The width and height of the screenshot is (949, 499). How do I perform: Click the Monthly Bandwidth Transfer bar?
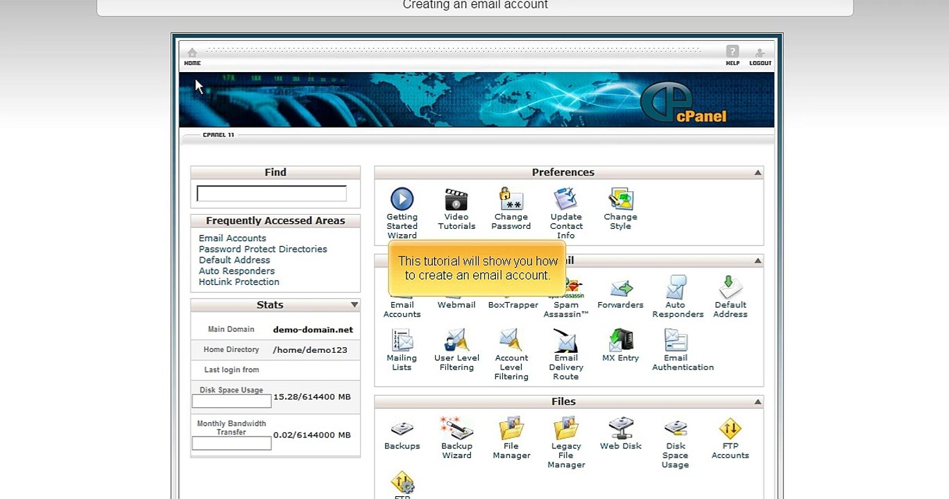click(x=231, y=443)
